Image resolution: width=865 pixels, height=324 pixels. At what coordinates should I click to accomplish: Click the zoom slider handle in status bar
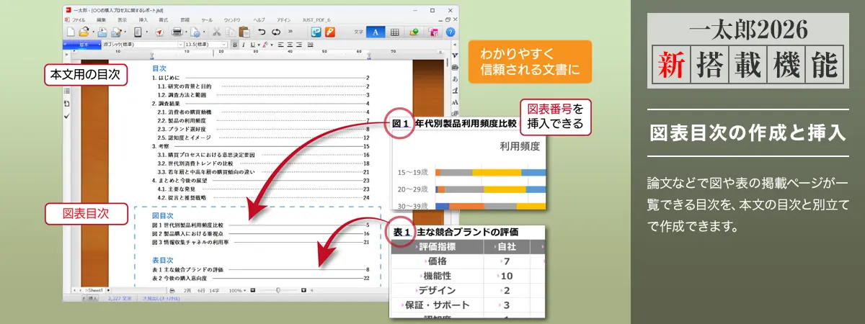coord(278,289)
